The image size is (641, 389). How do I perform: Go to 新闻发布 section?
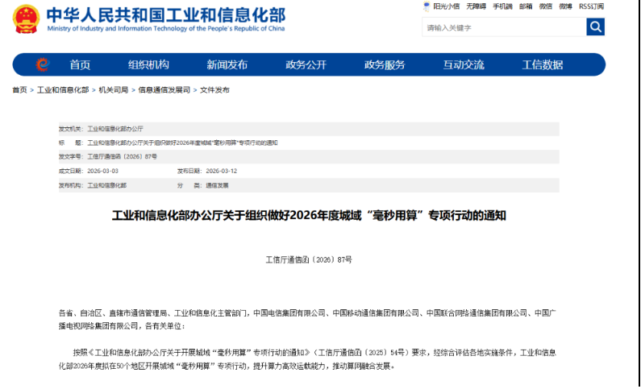(x=227, y=65)
